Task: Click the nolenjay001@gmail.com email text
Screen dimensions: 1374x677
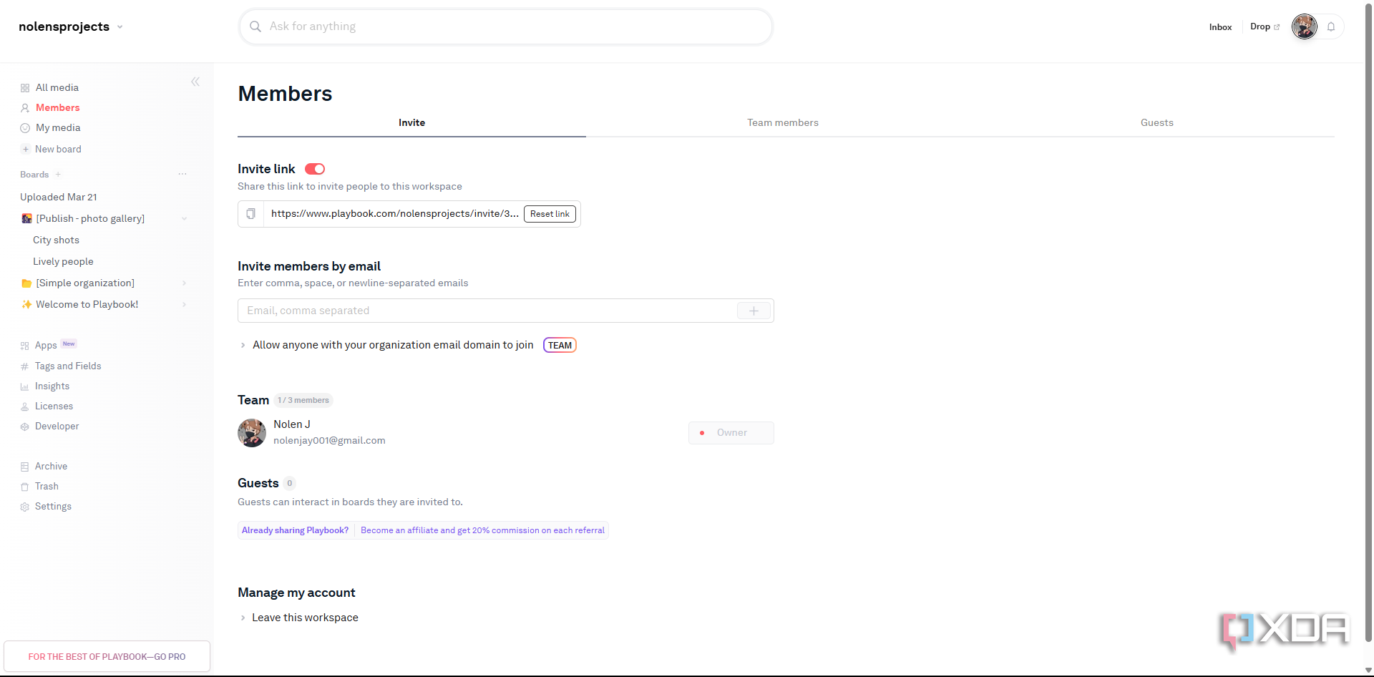Action: click(329, 441)
